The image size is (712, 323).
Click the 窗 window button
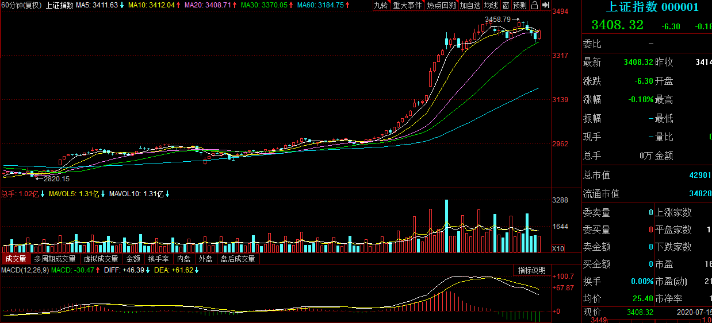tap(506, 5)
